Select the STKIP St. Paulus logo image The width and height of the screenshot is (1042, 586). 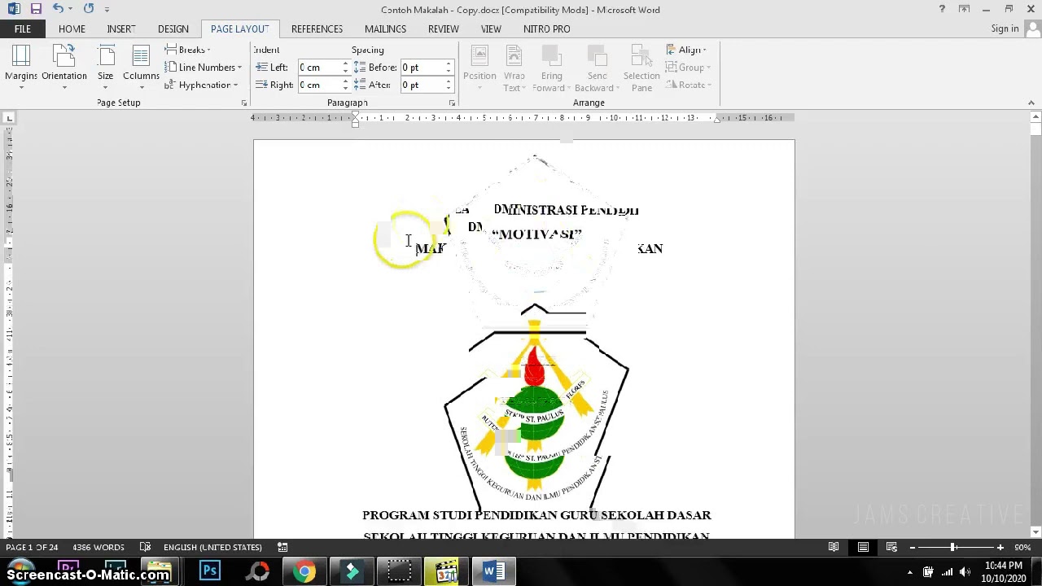click(536, 407)
